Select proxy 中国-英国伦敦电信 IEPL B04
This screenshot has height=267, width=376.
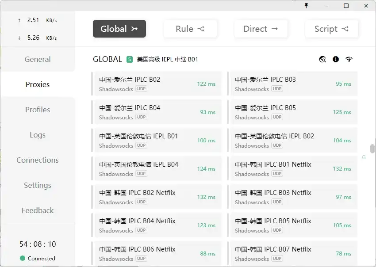(x=156, y=168)
